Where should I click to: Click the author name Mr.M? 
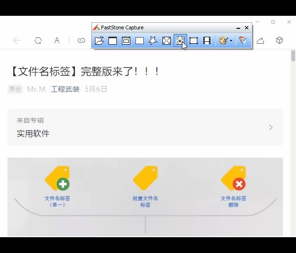(36, 89)
